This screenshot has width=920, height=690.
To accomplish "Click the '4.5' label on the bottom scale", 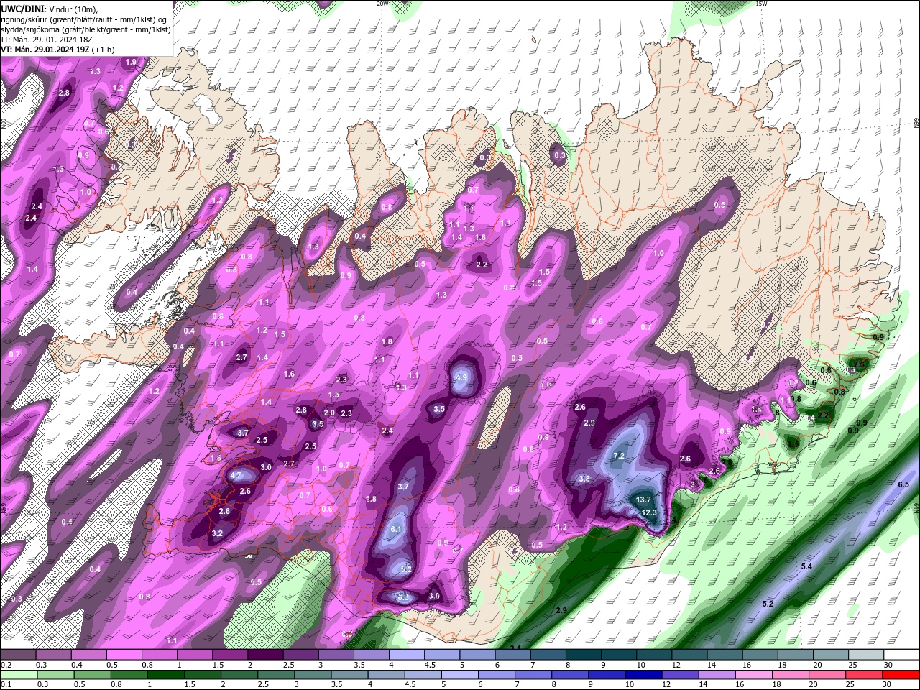I will pyautogui.click(x=410, y=685).
